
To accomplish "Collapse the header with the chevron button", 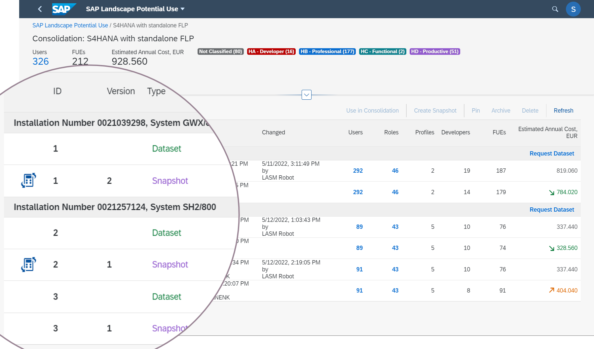I will (x=307, y=95).
